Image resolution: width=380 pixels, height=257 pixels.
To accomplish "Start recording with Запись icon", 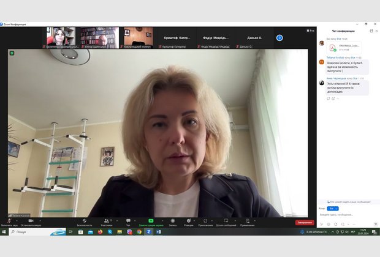I will click(x=173, y=222).
